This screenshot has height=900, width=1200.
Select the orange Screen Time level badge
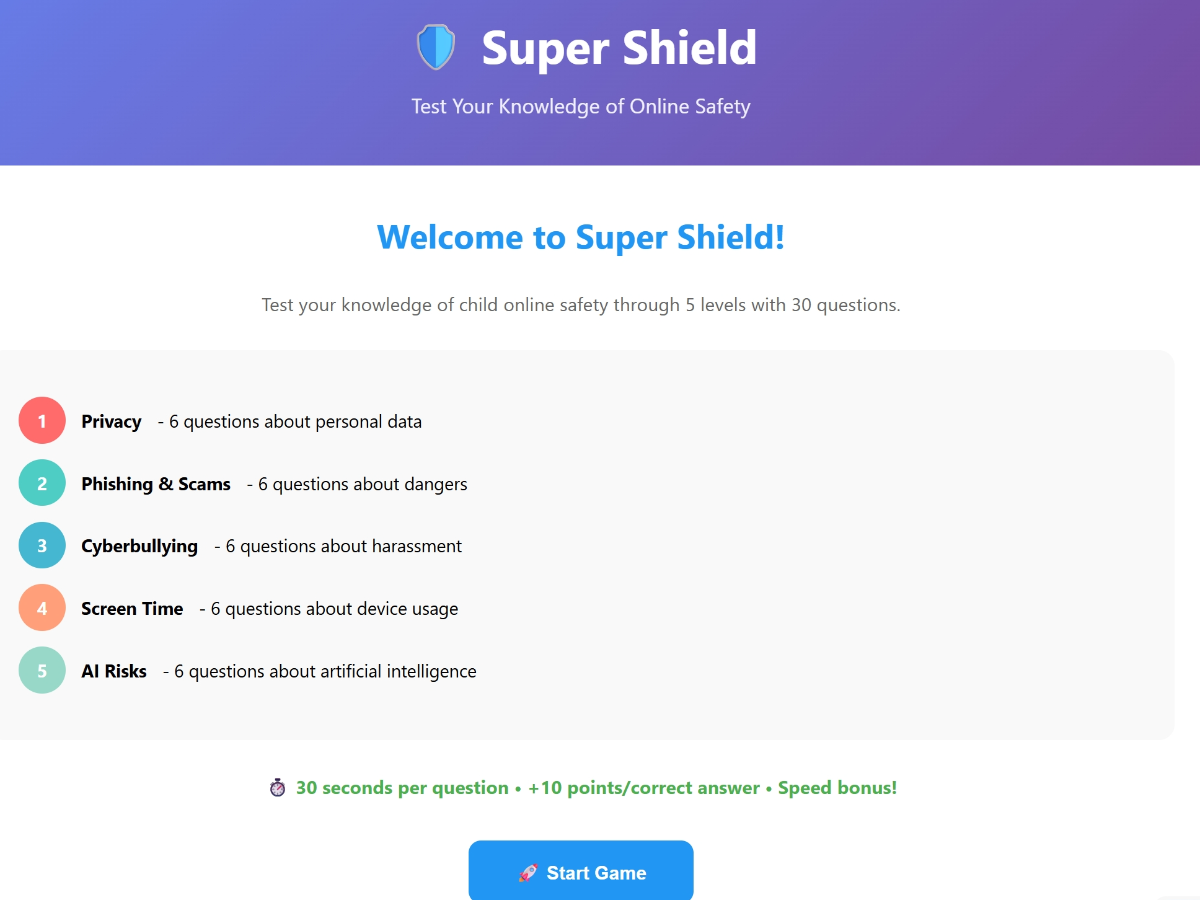(x=42, y=608)
